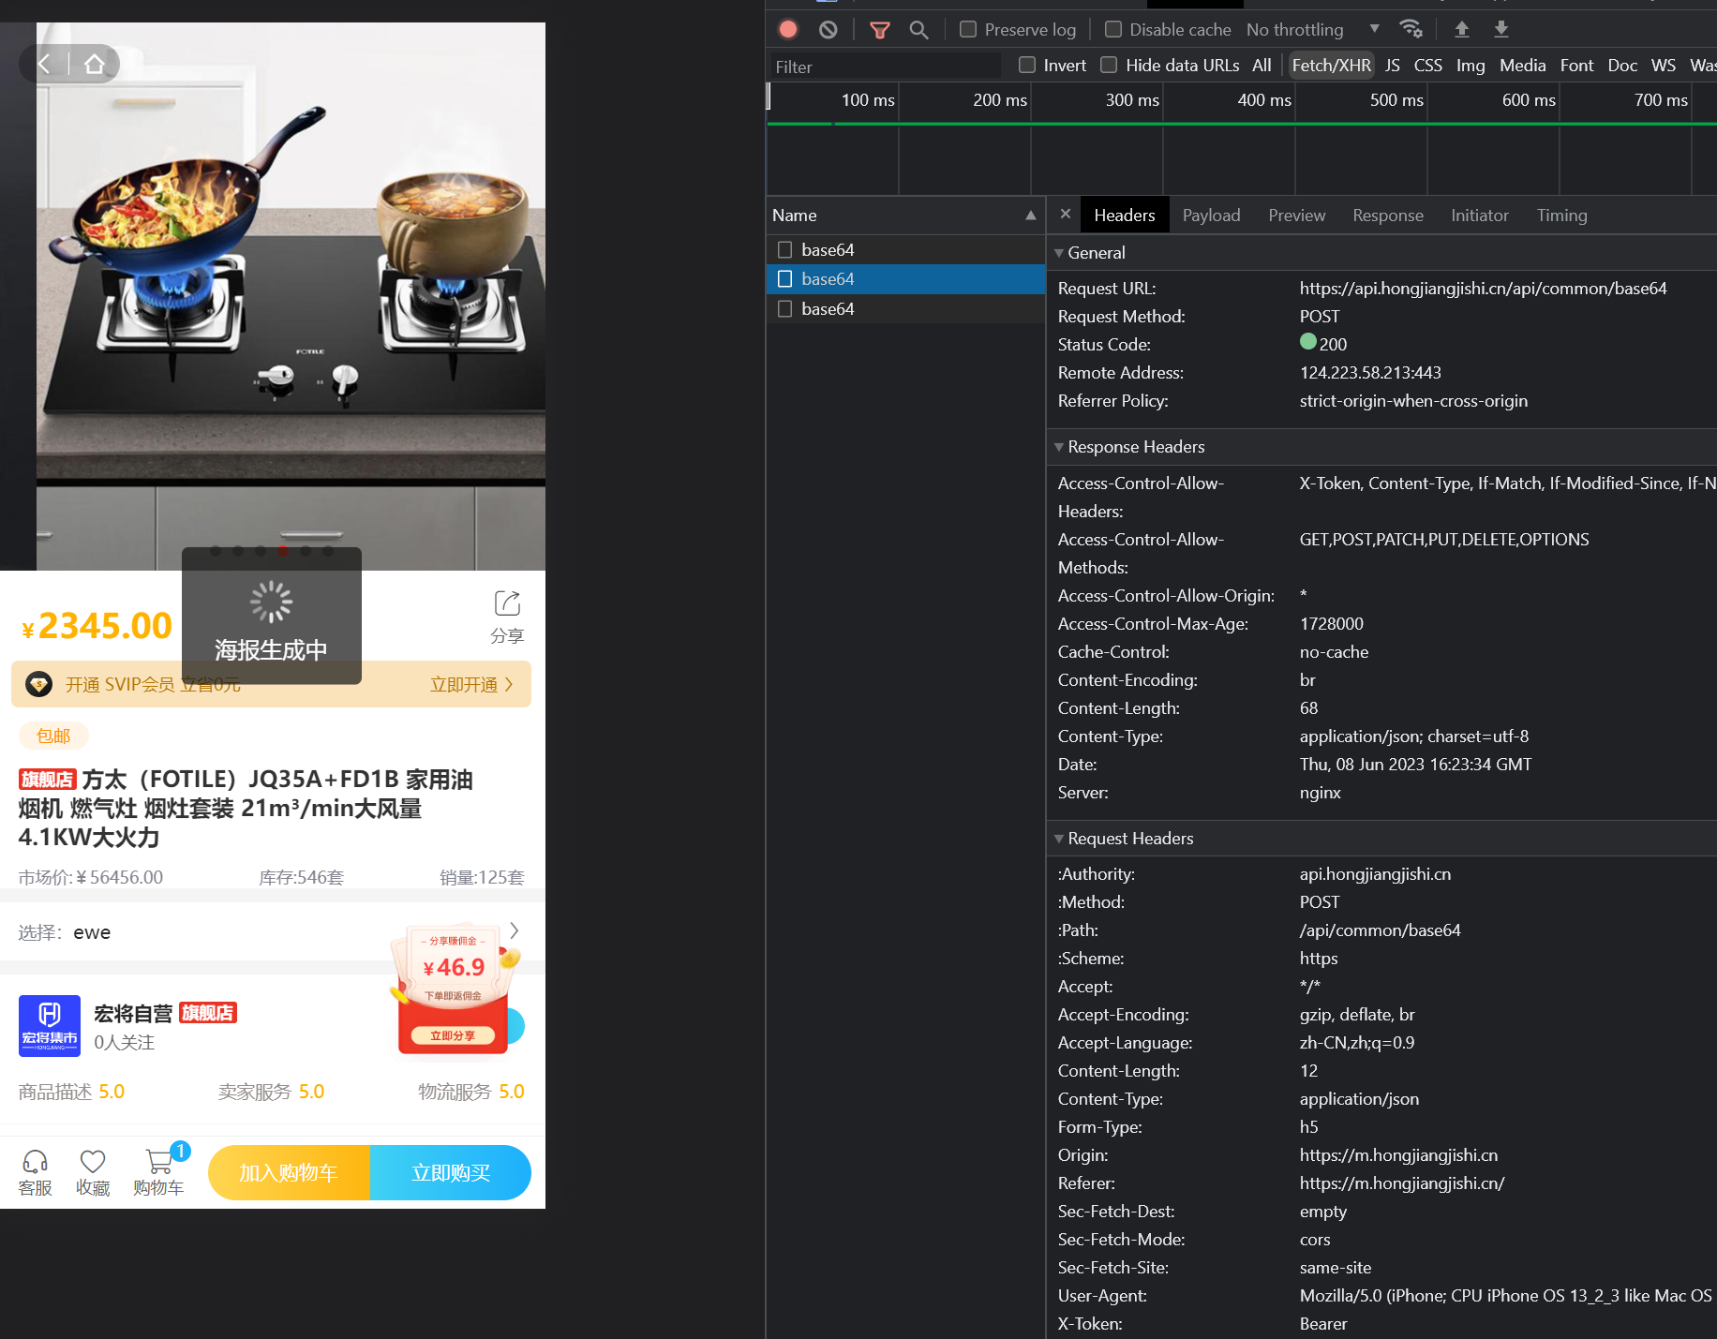
Task: Check the third base64 request checkbox
Action: pos(785,308)
